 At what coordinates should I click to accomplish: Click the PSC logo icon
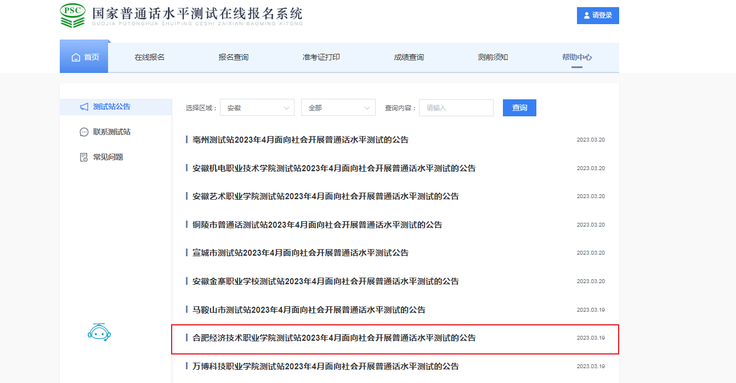72,16
